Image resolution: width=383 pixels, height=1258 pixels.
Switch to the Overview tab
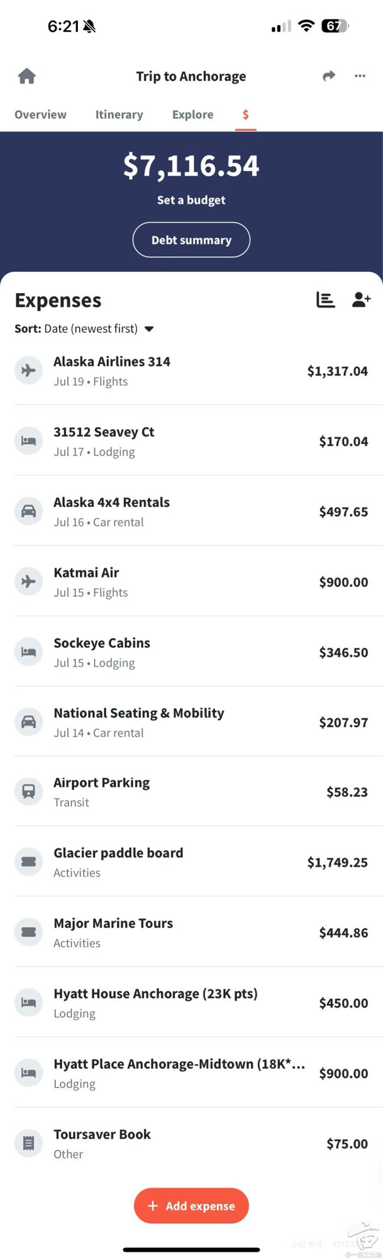[40, 114]
